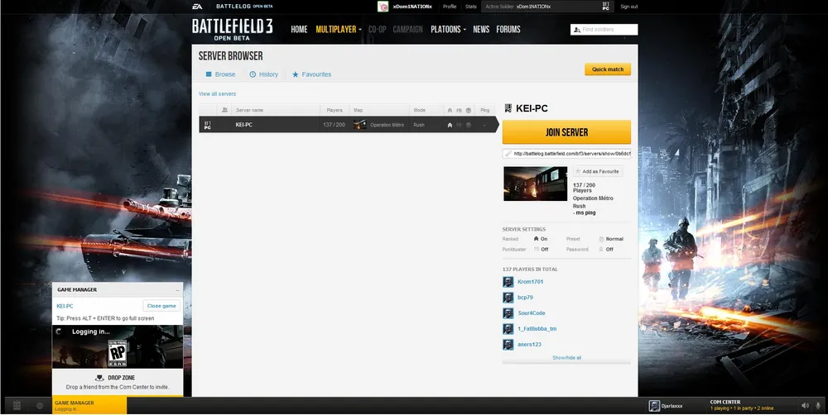
Task: Open the Forums page
Action: (x=508, y=30)
